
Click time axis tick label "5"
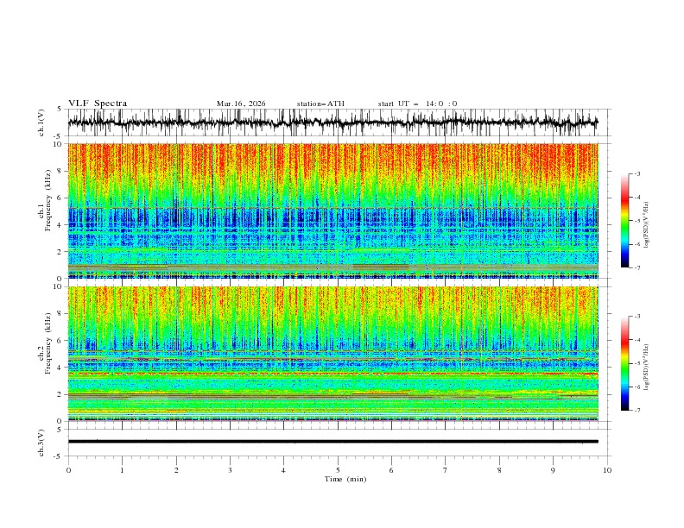click(x=338, y=470)
